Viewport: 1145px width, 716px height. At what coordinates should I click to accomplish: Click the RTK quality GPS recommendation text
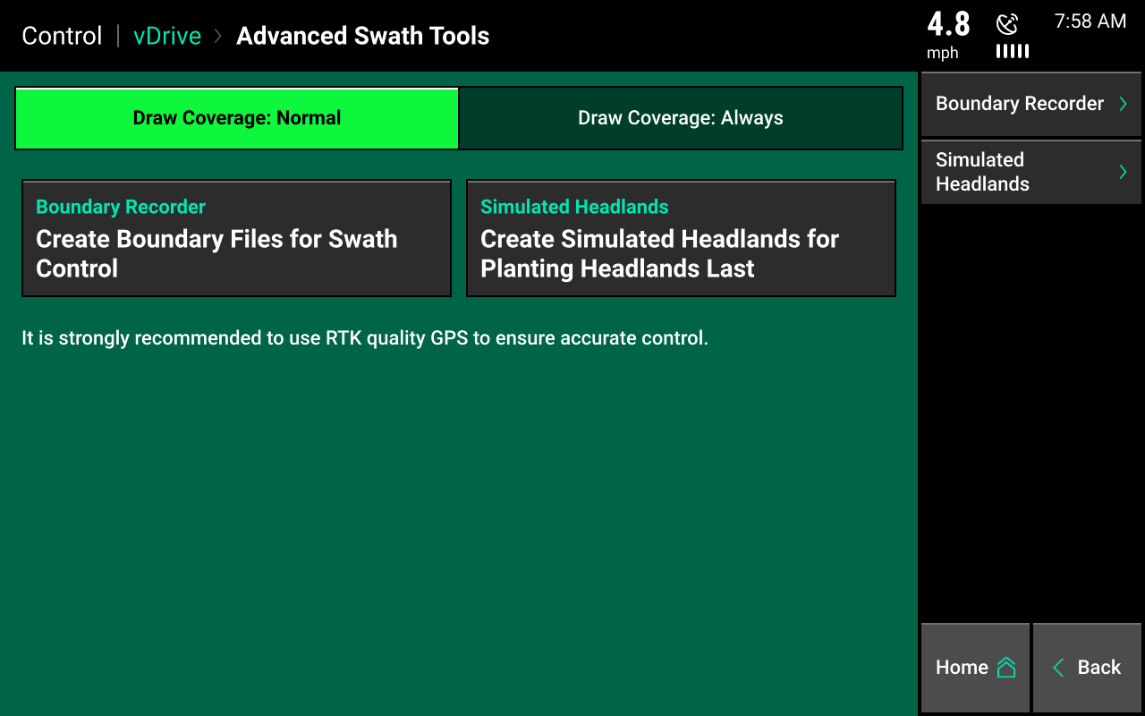365,338
